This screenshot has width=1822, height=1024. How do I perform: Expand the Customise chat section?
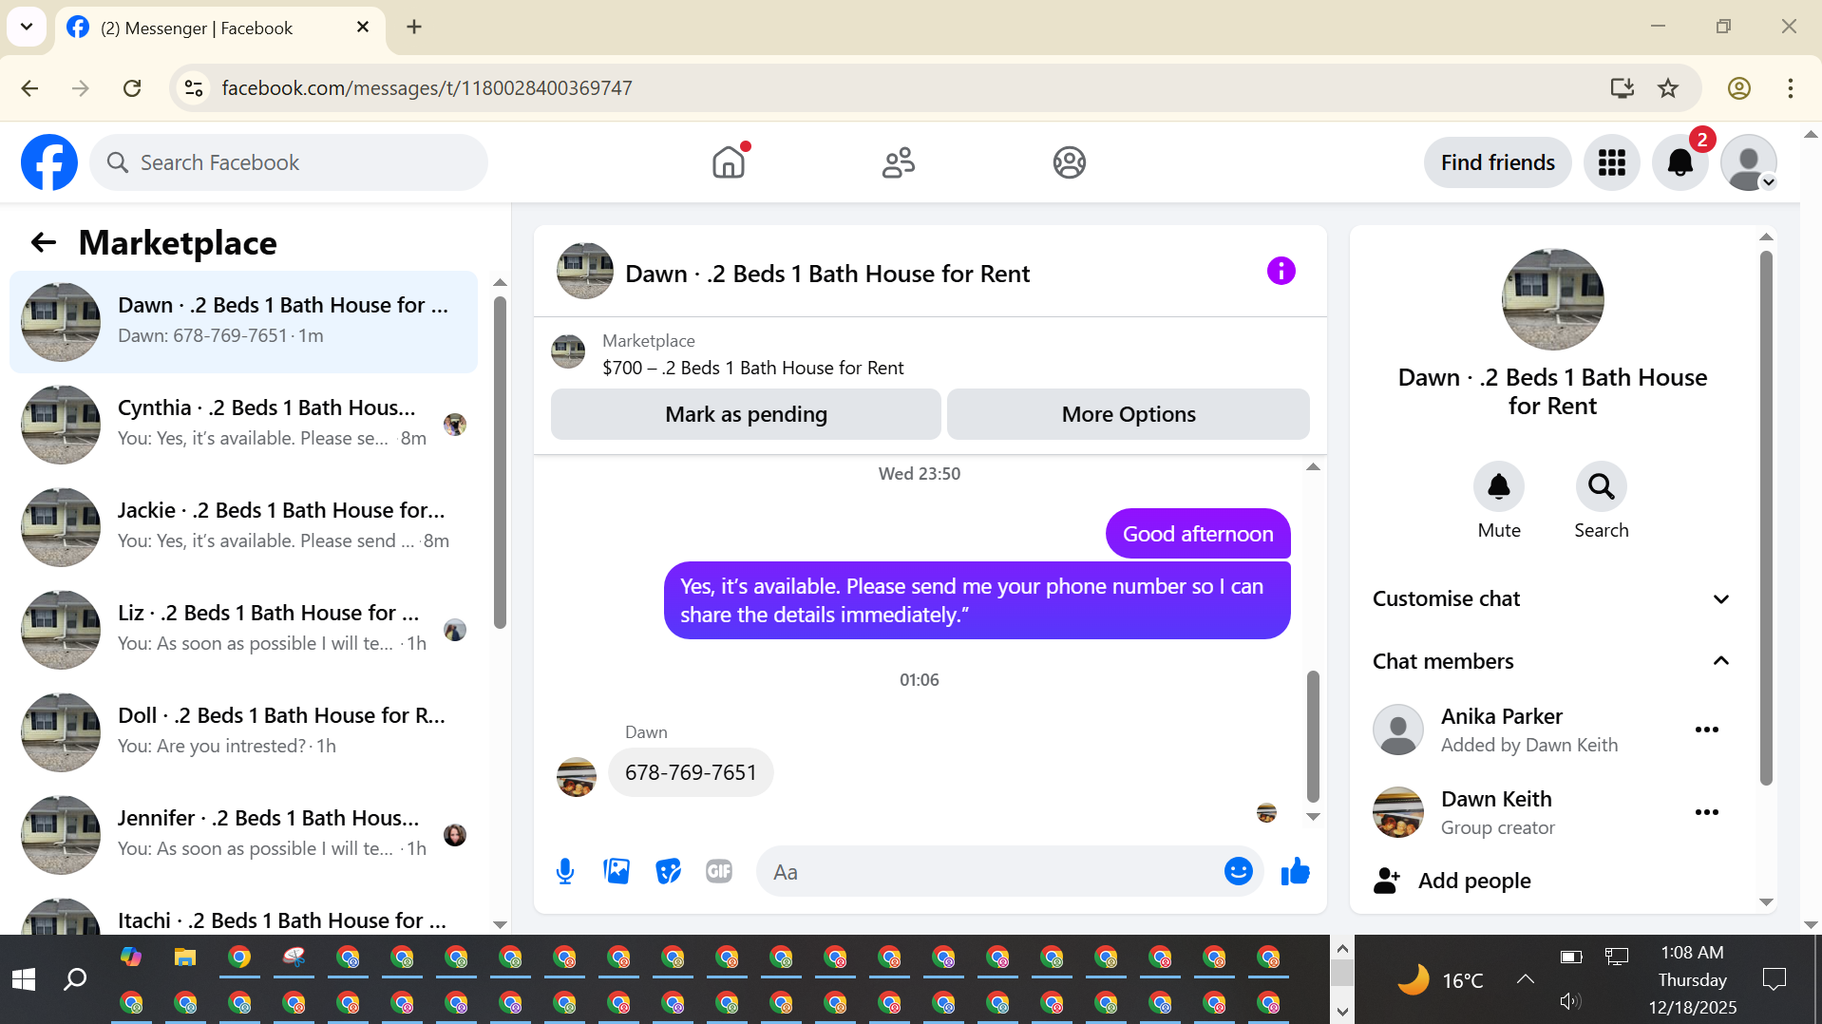tap(1552, 599)
